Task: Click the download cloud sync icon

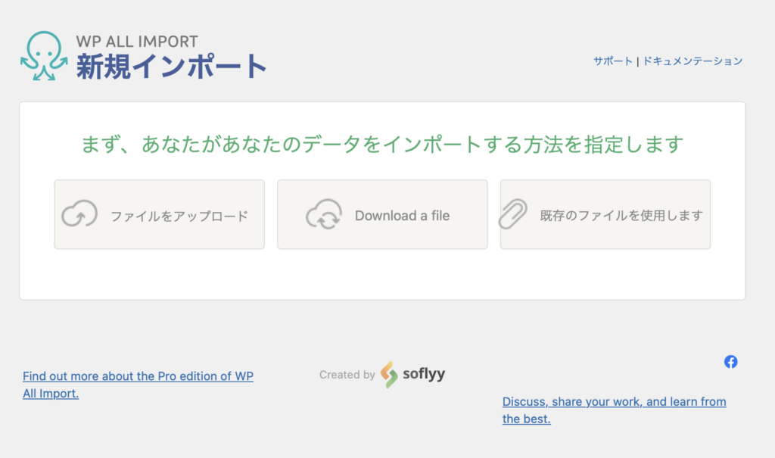Action: 324,215
